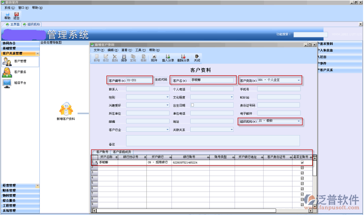Toggle the 出生日期 checkbox
Image resolution: width=364 pixels, height=215 pixels.
point(193,105)
